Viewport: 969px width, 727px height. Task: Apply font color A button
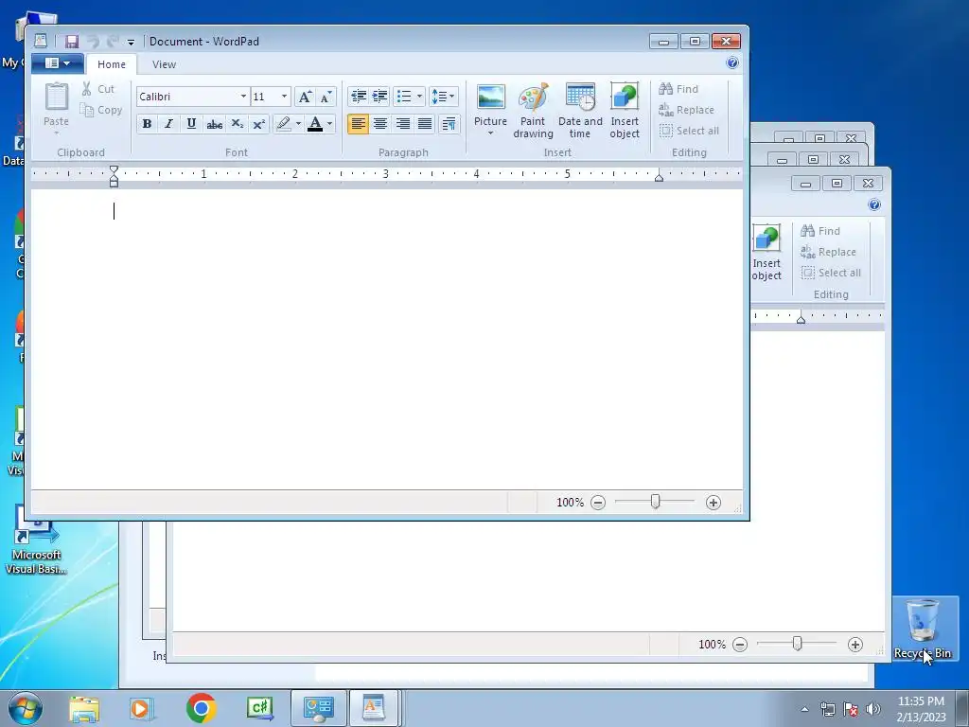[315, 124]
